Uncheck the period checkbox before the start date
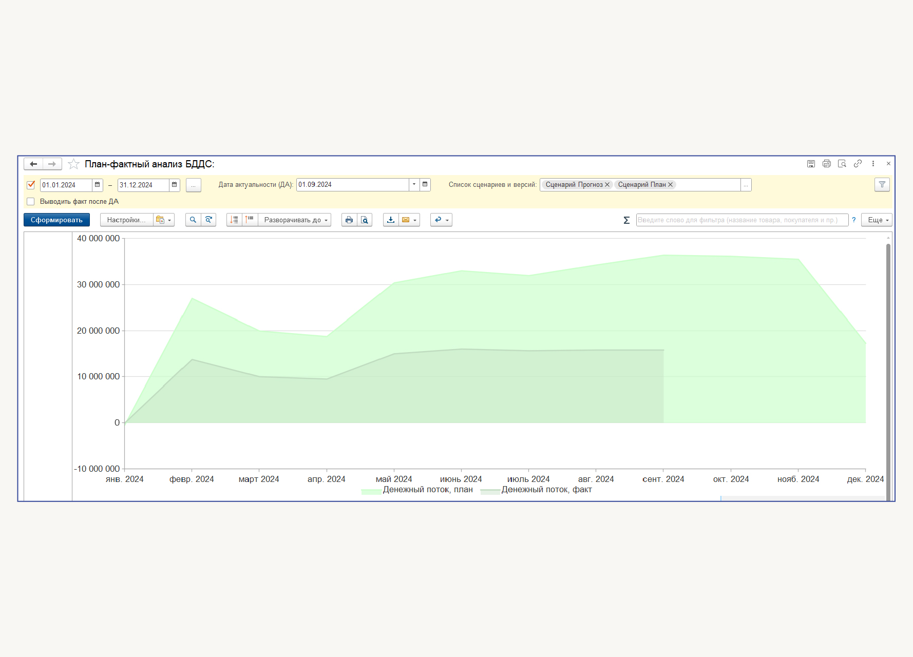 31,185
